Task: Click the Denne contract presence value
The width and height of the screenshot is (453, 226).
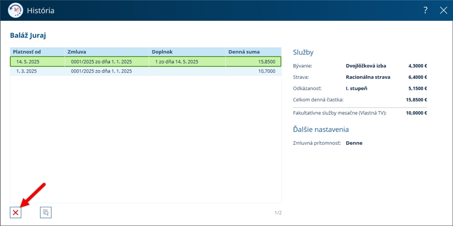Action: [x=354, y=143]
